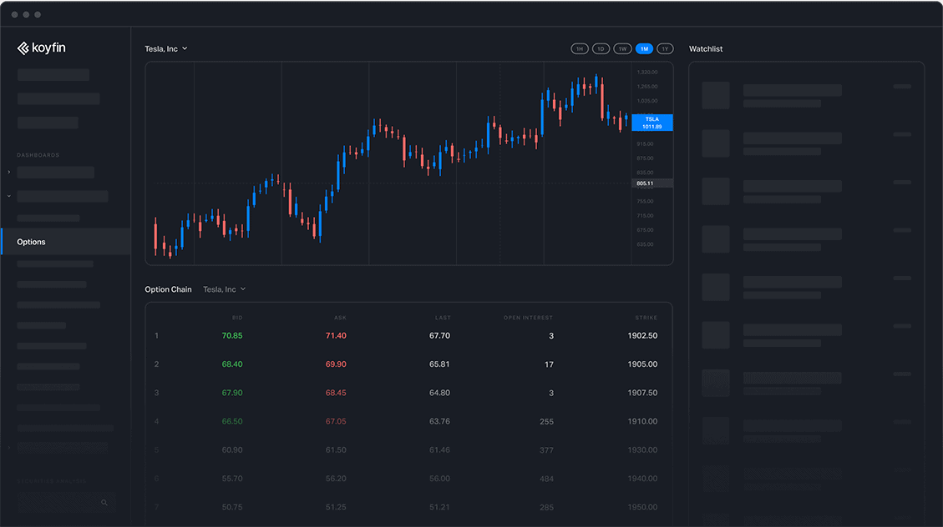943x527 pixels.
Task: Click the 69.90 ask price in row 2
Action: (336, 364)
